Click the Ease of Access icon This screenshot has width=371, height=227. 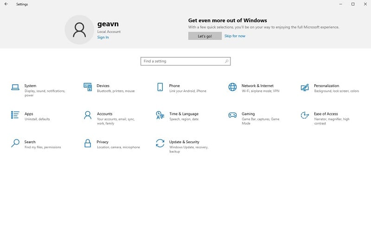click(305, 115)
